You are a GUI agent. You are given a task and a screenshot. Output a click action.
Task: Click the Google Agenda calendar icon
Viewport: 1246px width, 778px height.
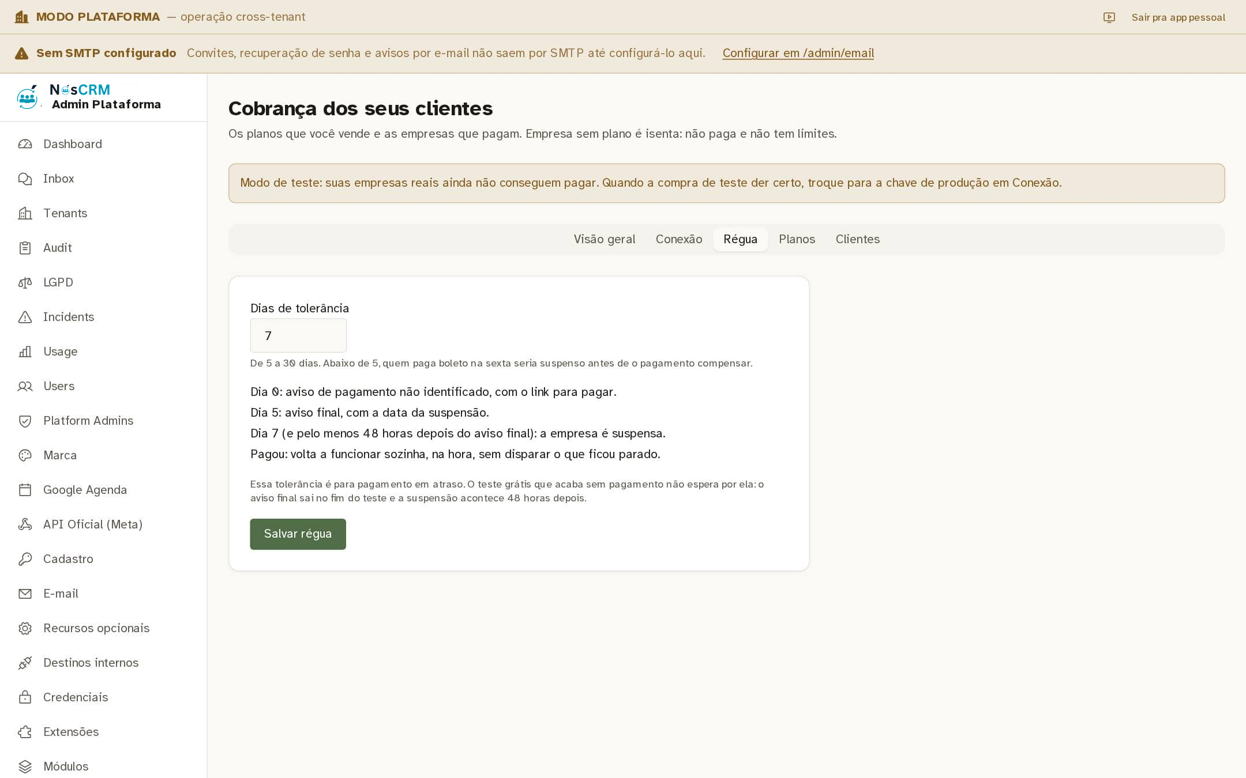coord(25,490)
